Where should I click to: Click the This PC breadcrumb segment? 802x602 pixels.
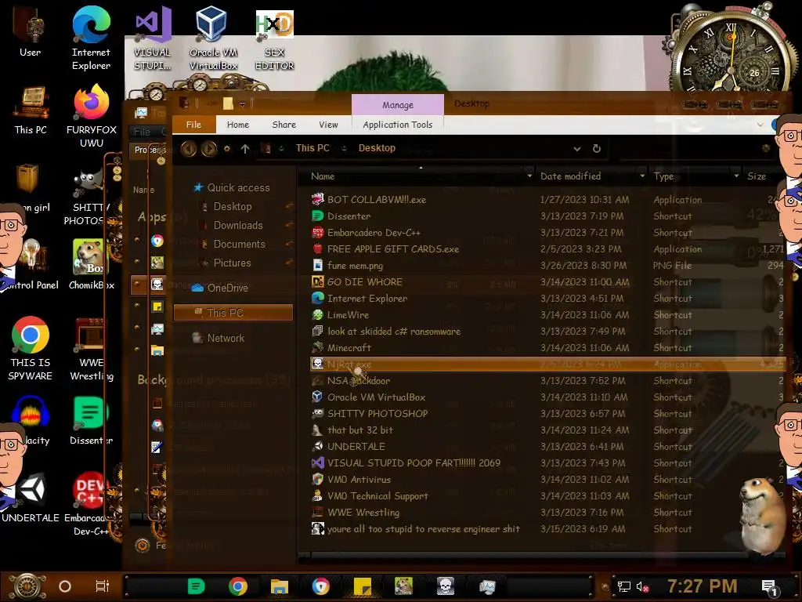(312, 148)
